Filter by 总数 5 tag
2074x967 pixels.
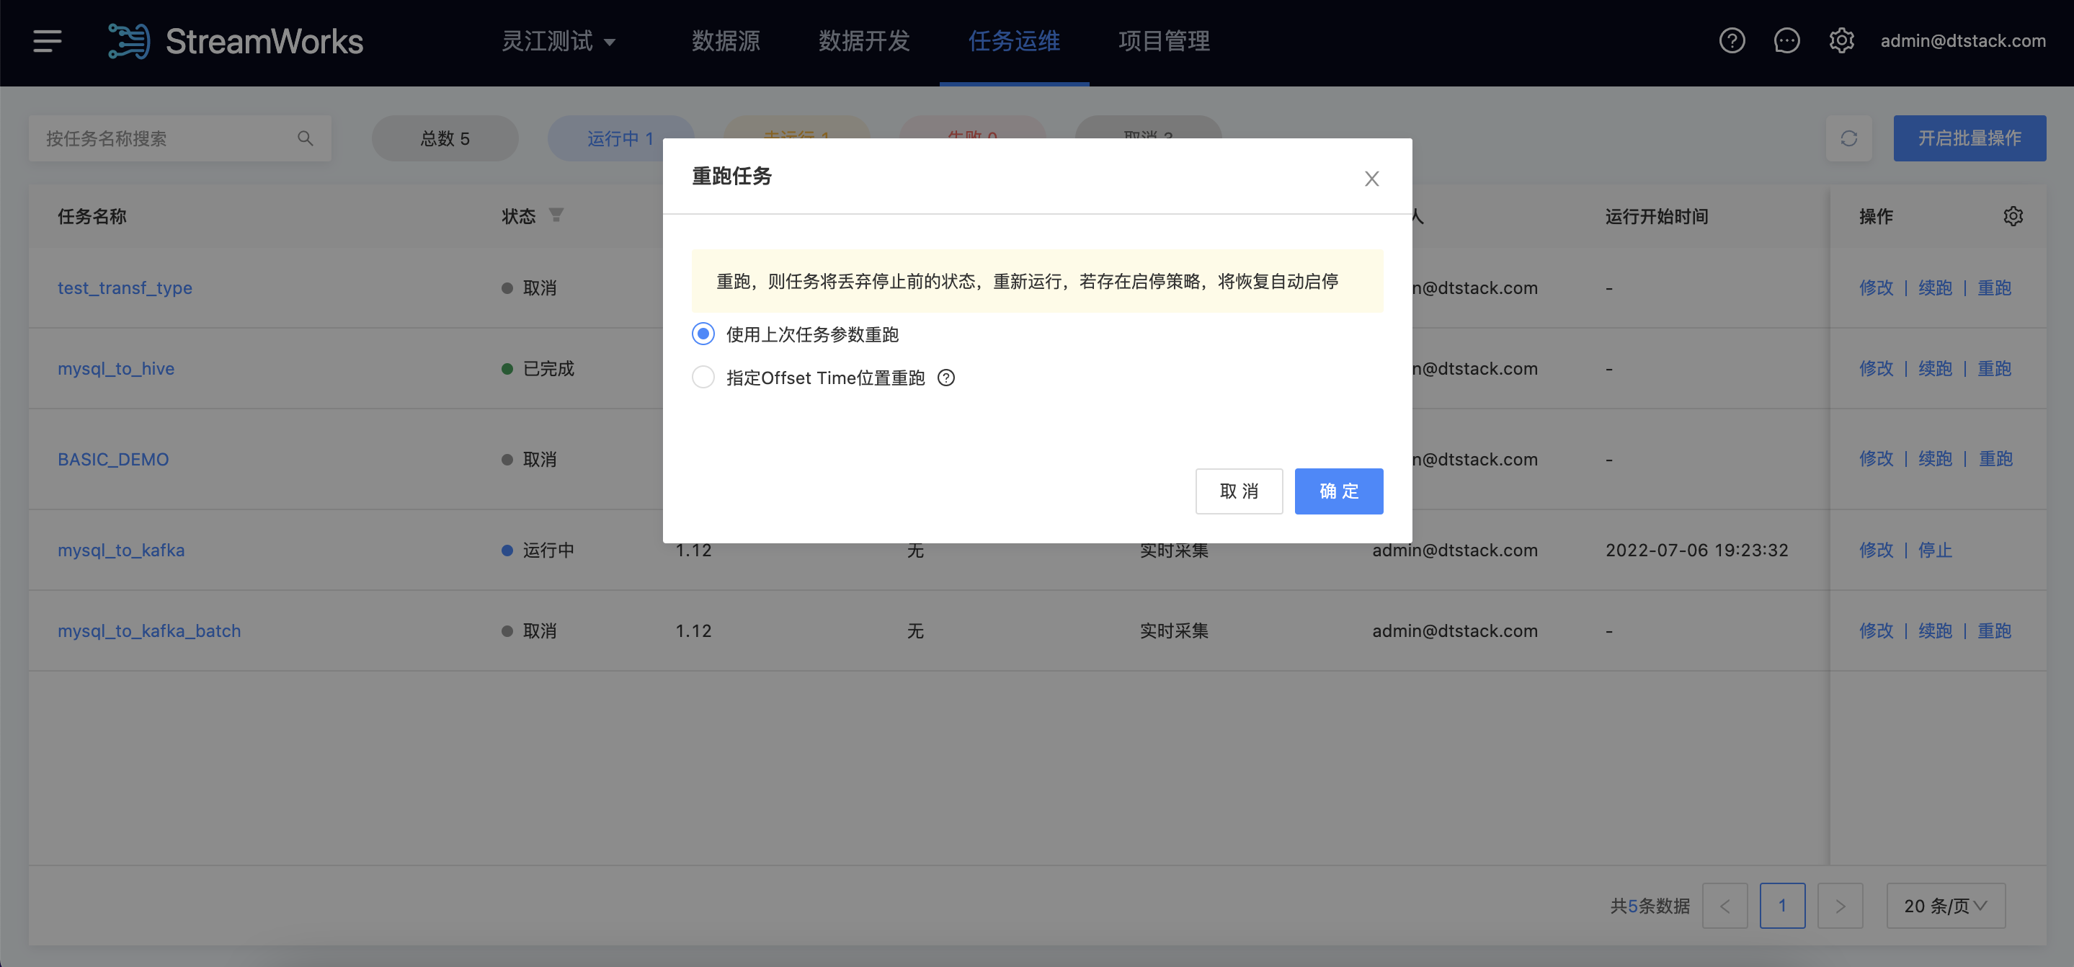pyautogui.click(x=445, y=138)
